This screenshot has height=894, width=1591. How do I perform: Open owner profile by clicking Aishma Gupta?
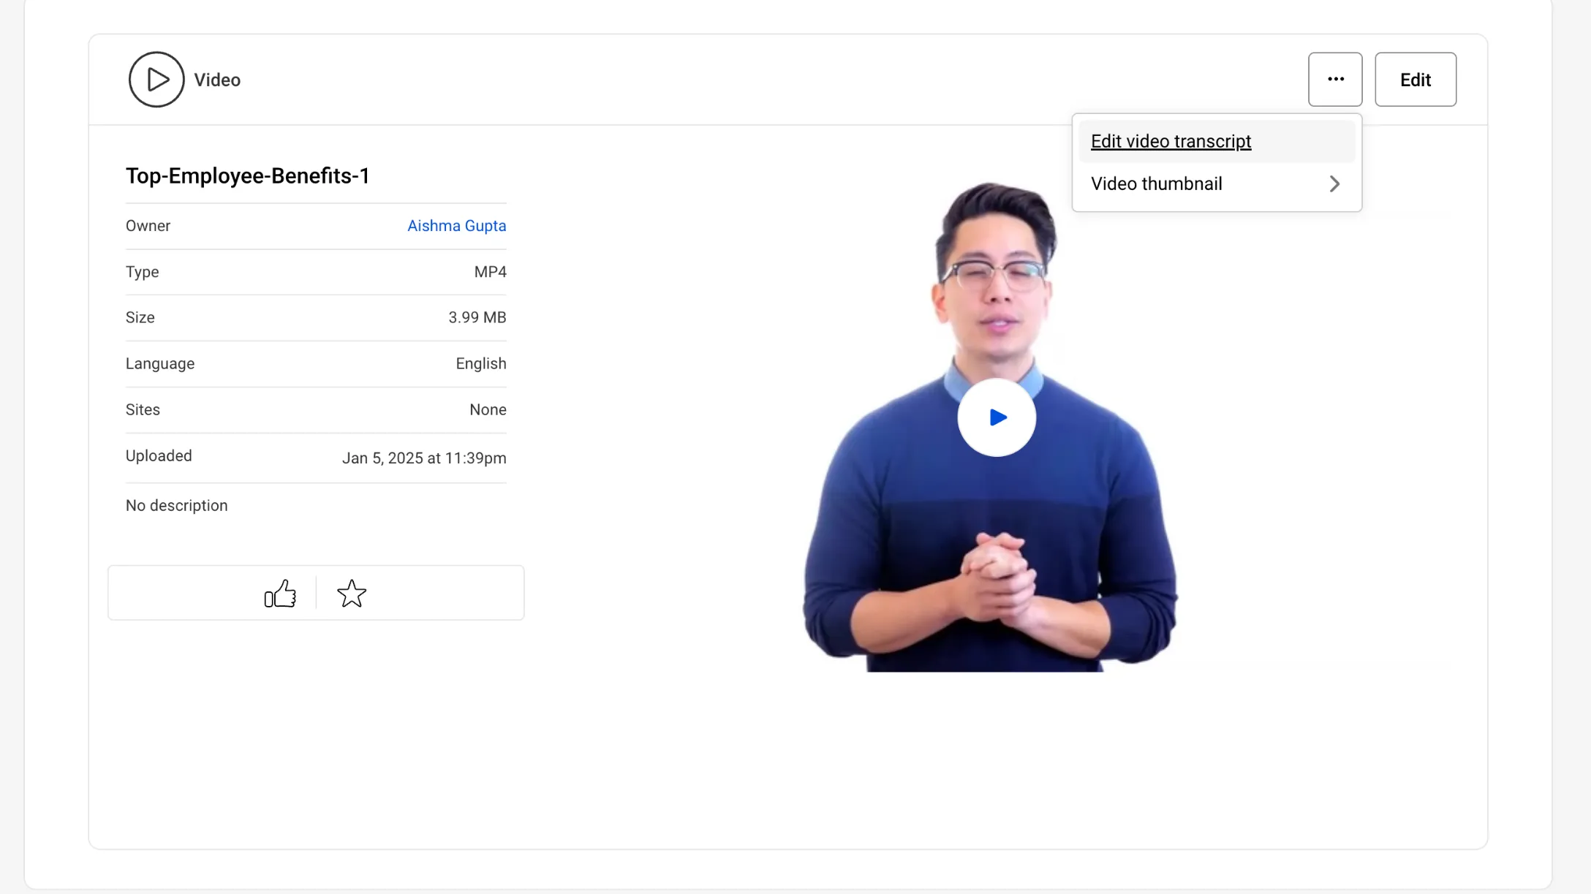pyautogui.click(x=456, y=226)
